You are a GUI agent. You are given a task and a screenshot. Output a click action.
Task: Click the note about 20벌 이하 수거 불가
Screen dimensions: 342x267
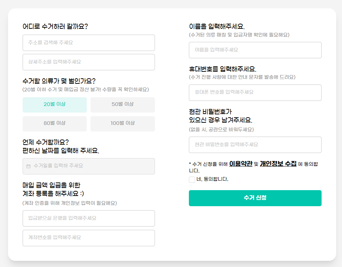[x=86, y=90]
